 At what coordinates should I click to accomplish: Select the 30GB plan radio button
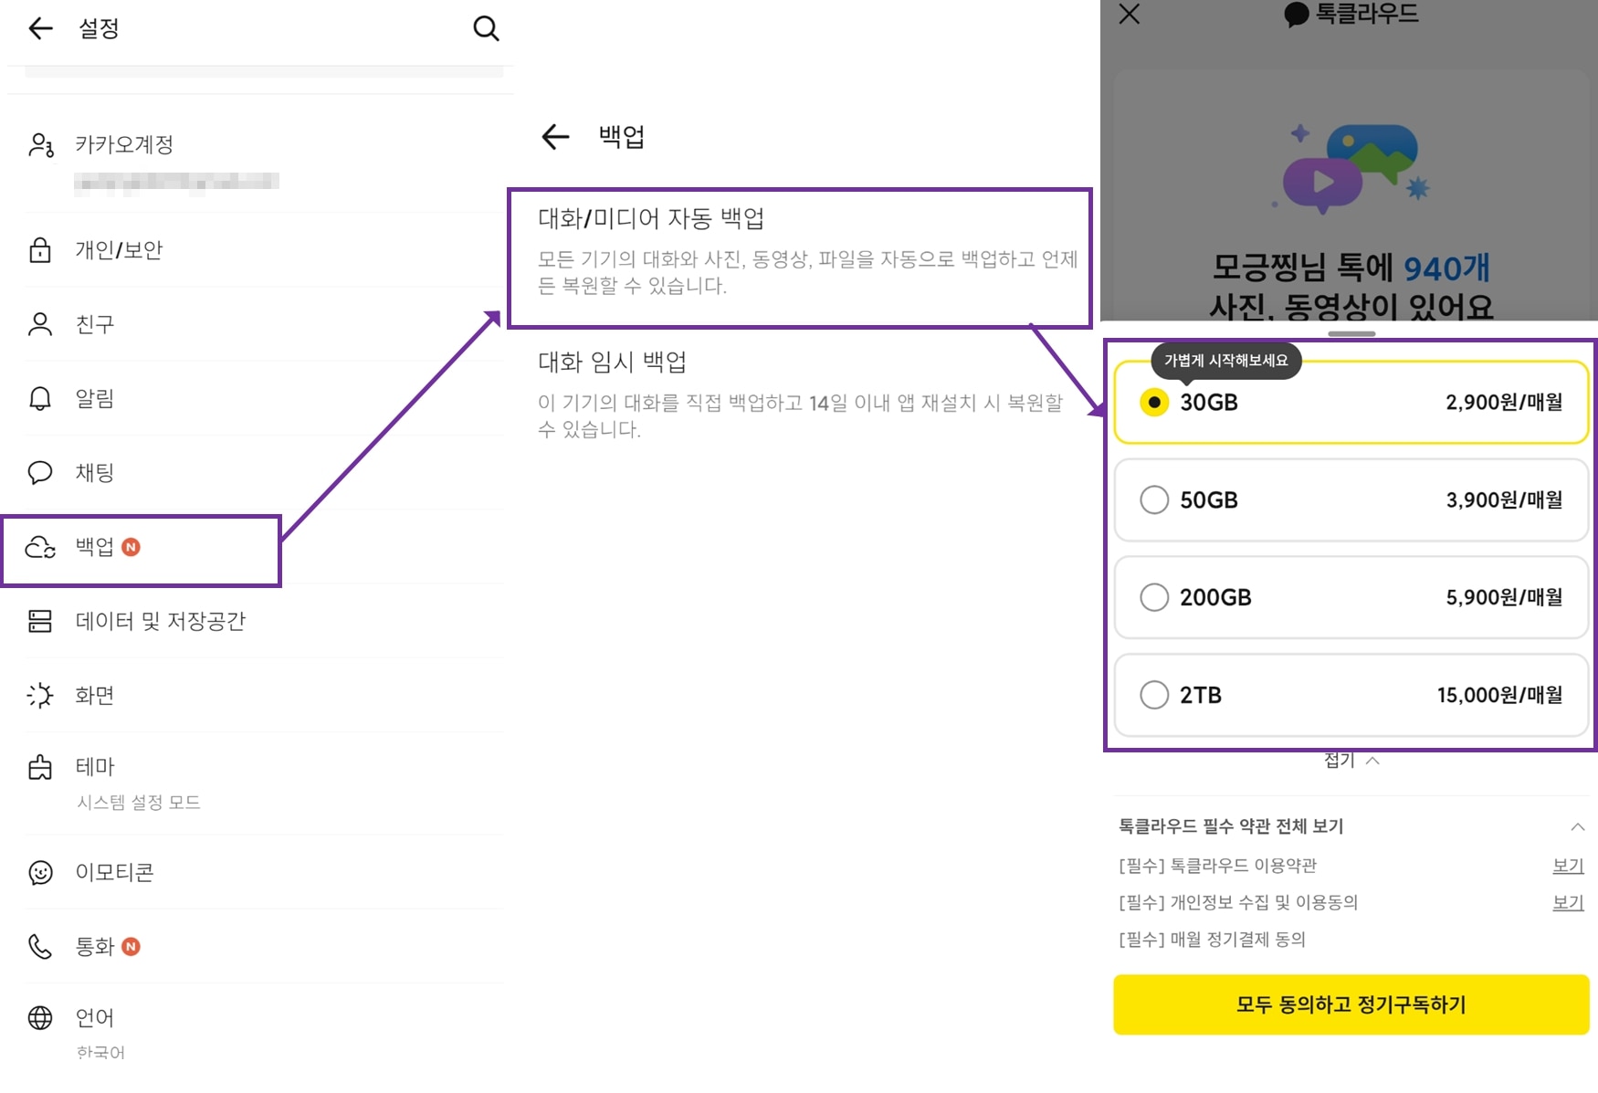pyautogui.click(x=1154, y=403)
